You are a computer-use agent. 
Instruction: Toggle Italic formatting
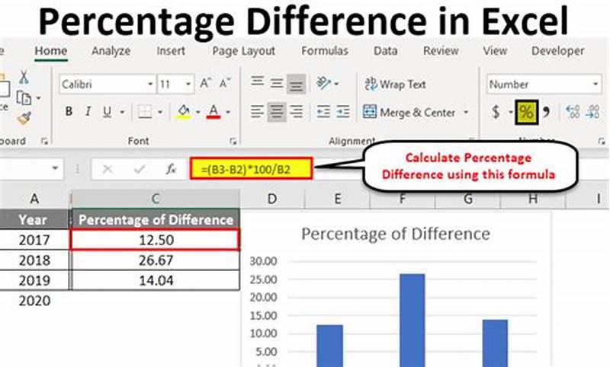(88, 112)
